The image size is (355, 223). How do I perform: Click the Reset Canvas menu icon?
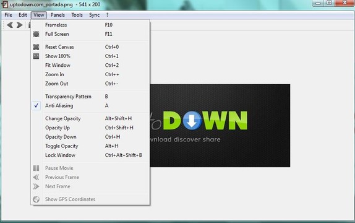(36, 47)
